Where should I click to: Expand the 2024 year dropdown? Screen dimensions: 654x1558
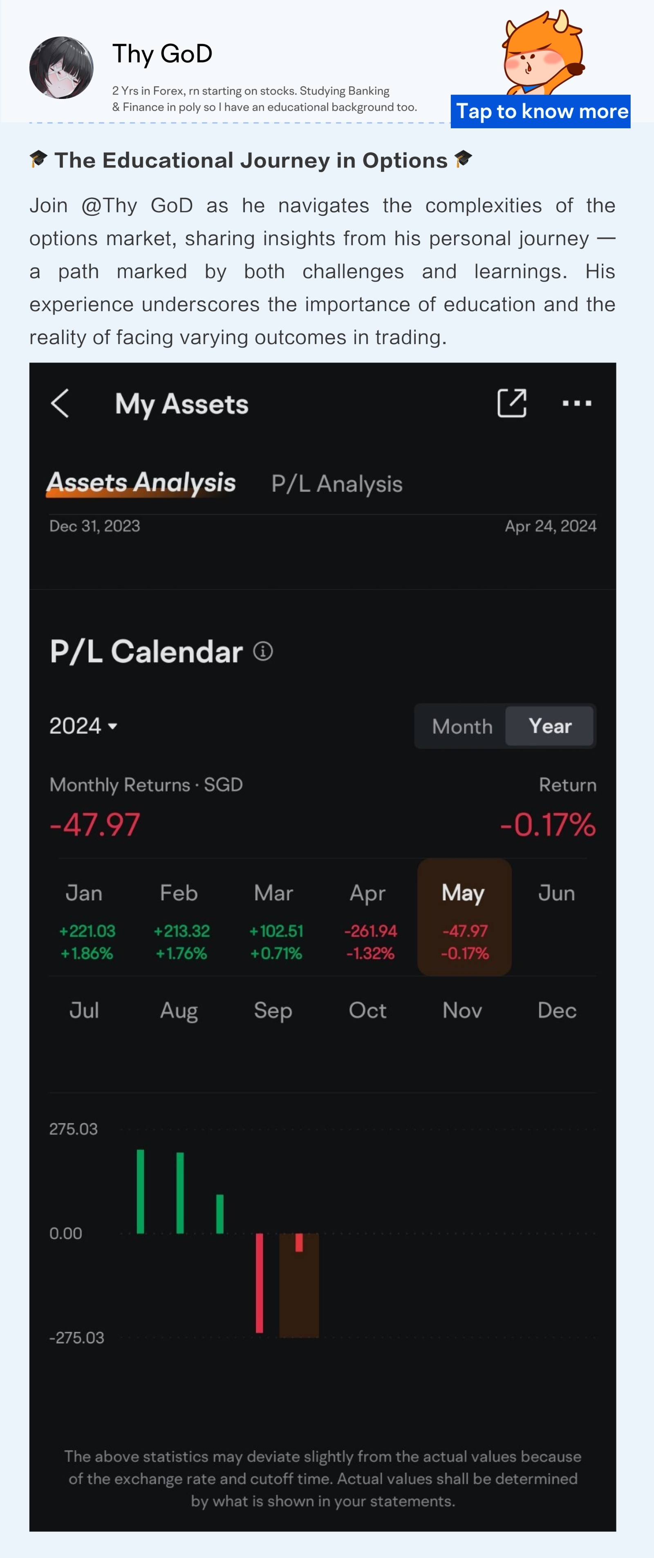pyautogui.click(x=83, y=726)
